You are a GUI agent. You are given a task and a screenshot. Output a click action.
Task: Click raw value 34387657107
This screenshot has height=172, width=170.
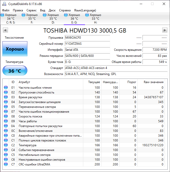154,97
